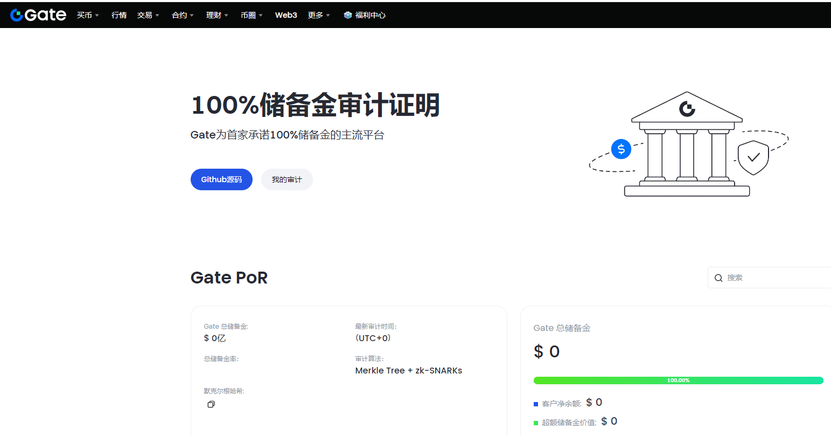
Task: Go to the 行情 page
Action: pos(119,15)
